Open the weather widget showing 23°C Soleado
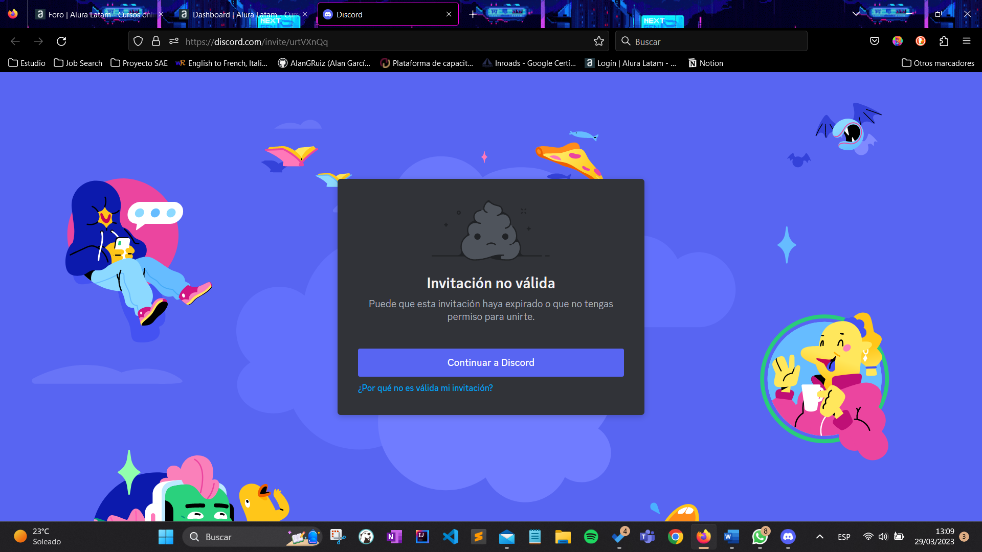 38,537
